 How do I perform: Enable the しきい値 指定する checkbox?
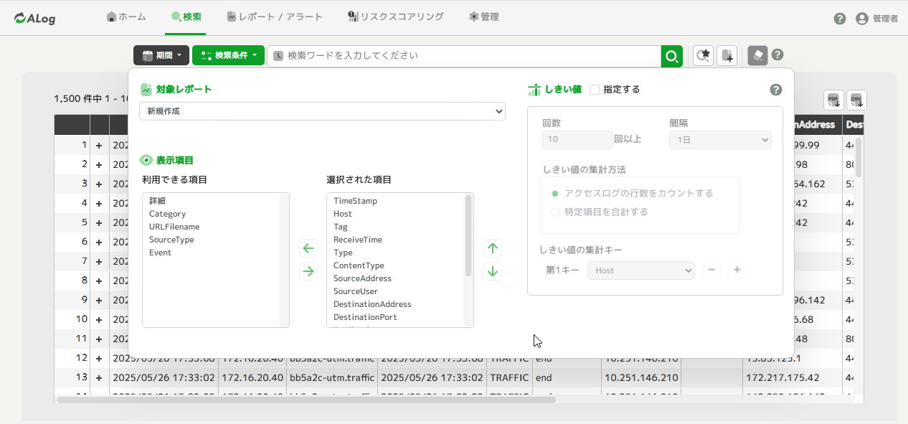coord(595,90)
